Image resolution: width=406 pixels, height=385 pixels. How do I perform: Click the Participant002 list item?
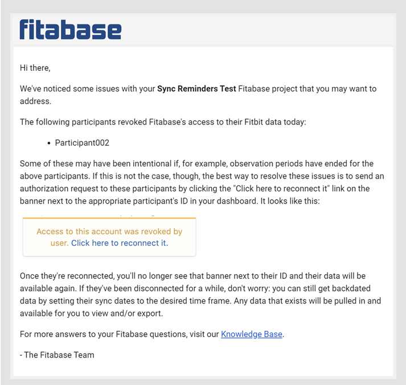(82, 143)
